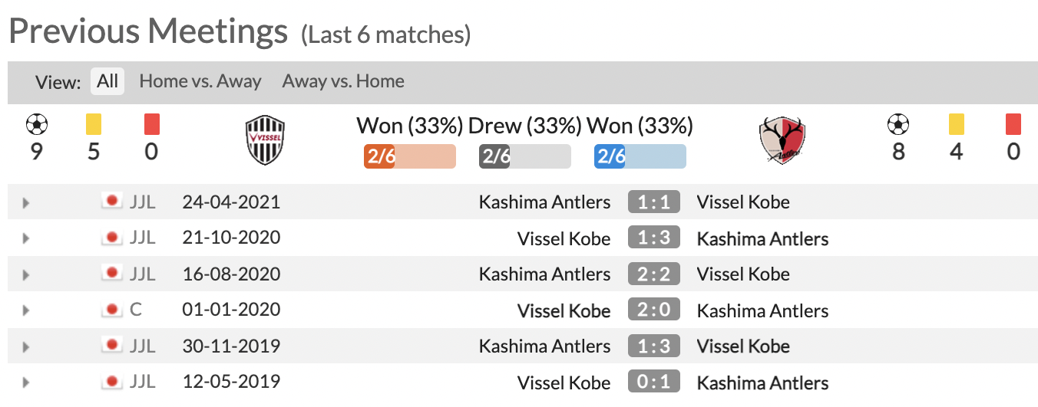Click the left yellow card icon
This screenshot has height=407, width=1038.
tap(94, 124)
